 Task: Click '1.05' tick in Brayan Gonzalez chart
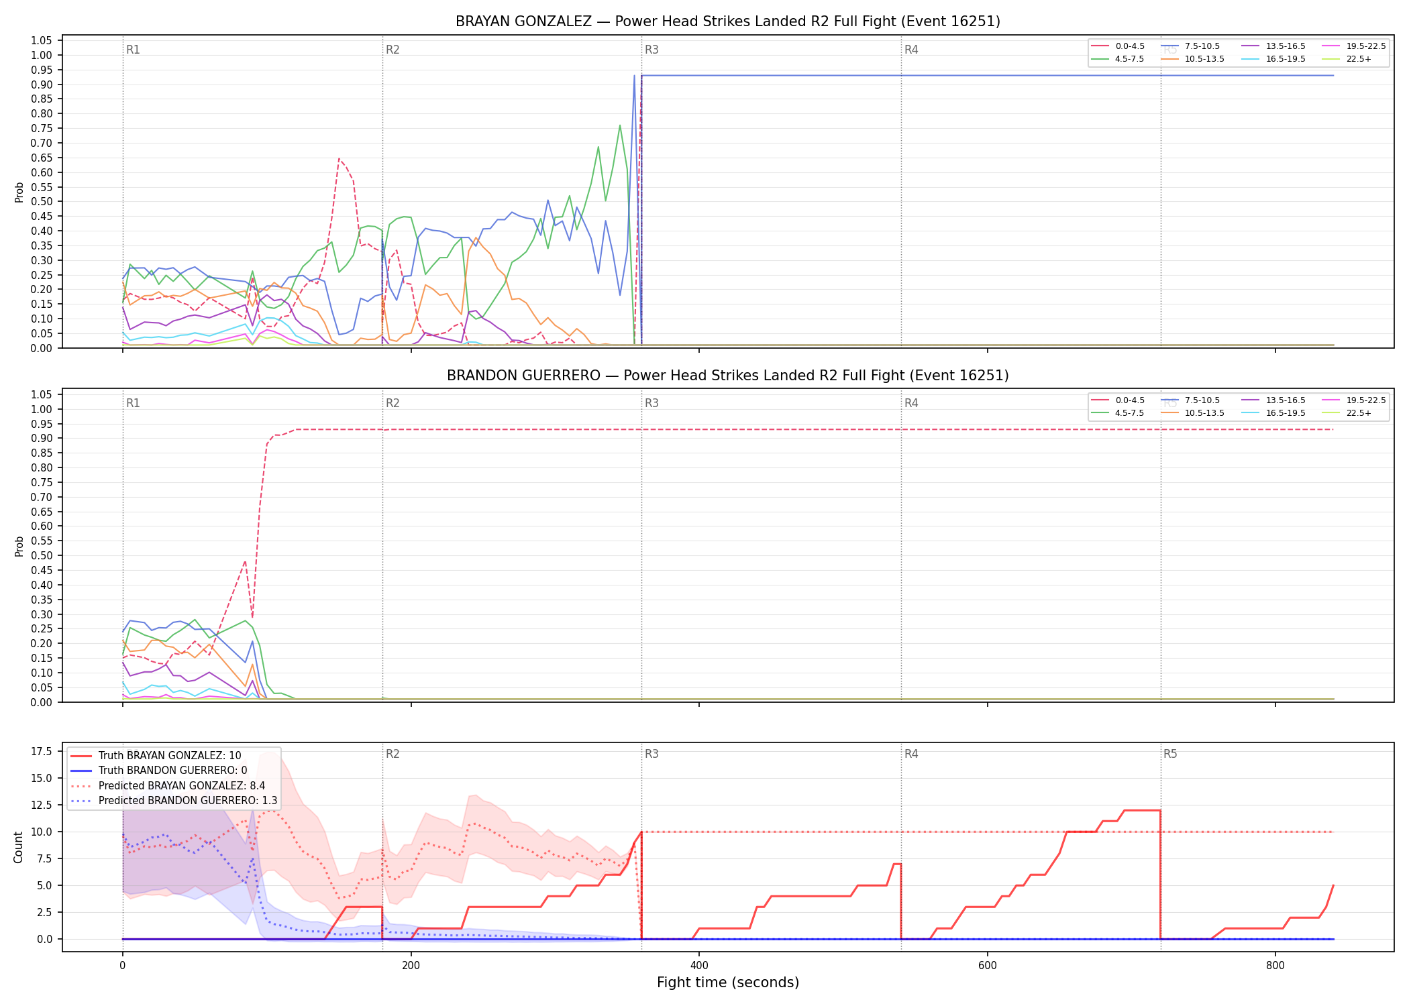coord(42,41)
